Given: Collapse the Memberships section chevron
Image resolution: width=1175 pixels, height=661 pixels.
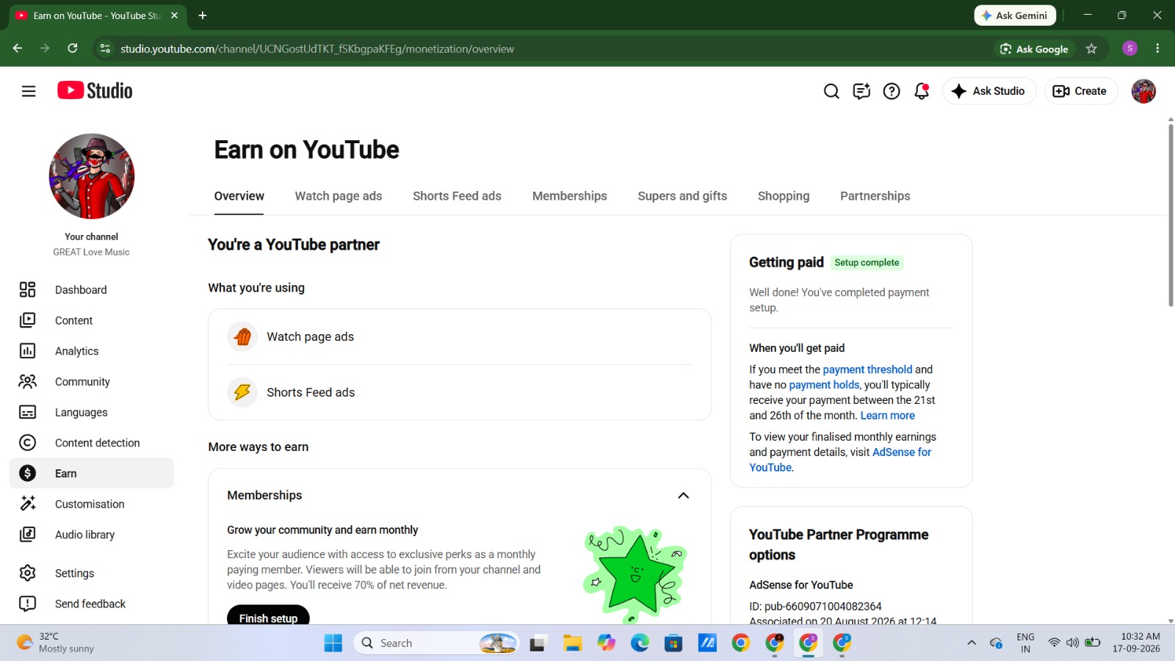Looking at the screenshot, I should pos(683,496).
